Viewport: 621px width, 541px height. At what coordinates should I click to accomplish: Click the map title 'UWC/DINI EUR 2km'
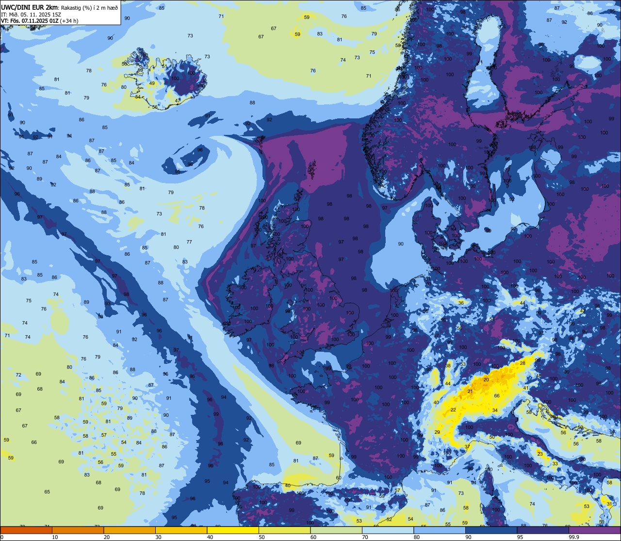click(30, 7)
